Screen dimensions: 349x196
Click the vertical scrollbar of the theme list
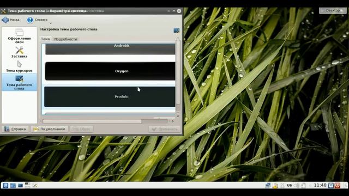(x=178, y=72)
